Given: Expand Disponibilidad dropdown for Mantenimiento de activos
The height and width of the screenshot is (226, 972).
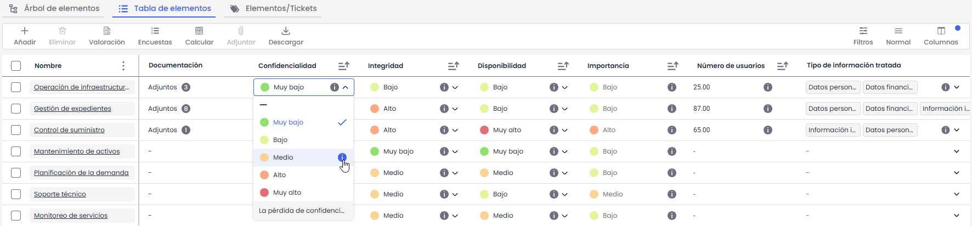Looking at the screenshot, I should click(x=564, y=151).
